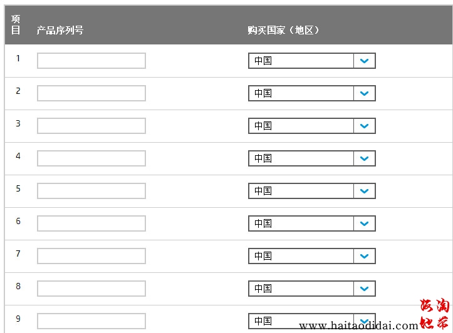
Task: Focus the serial number field in row 6
Action: pos(91,223)
